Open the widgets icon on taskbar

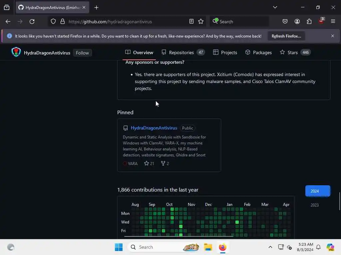tap(11, 247)
